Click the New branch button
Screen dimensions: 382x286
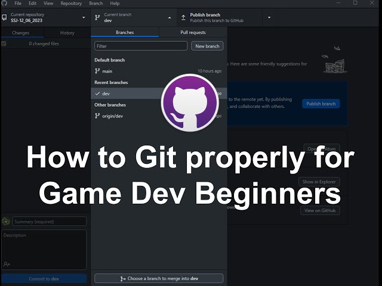pos(207,46)
